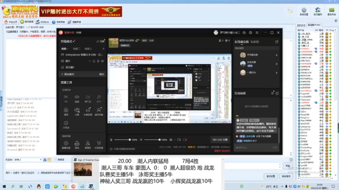Image resolution: width=339 pixels, height=190 pixels.
Task: Toggle microphone mute icon
Action: (x=111, y=140)
